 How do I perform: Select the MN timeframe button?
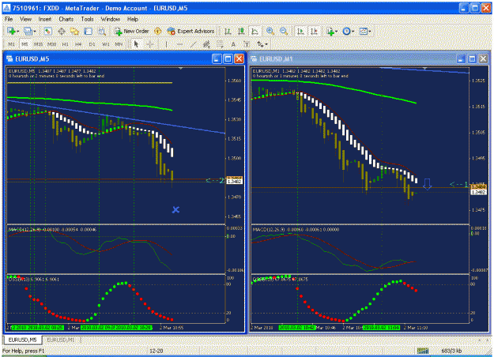119,44
